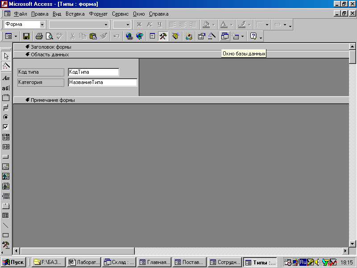Switch to Сотрудн... taskbar button
Screen dimensions: 357x268
click(x=225, y=262)
